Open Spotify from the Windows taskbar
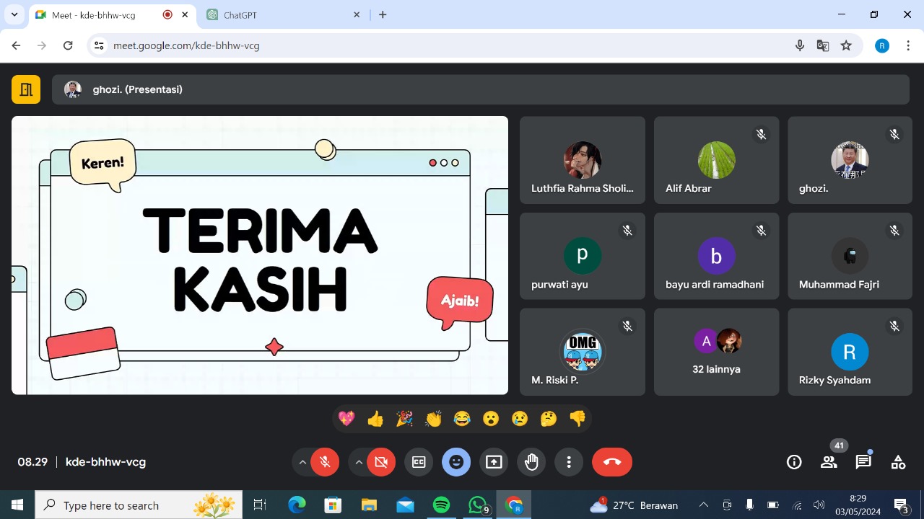924x519 pixels. click(441, 505)
